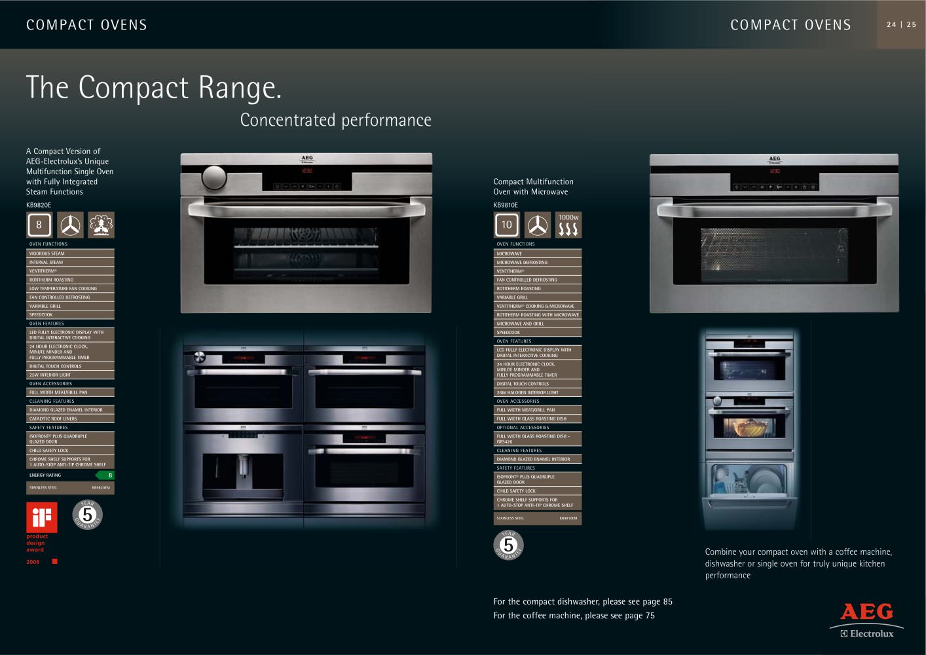Click the 5 year guarantee badge beside the iF logo
This screenshot has width=926, height=655.
click(87, 515)
